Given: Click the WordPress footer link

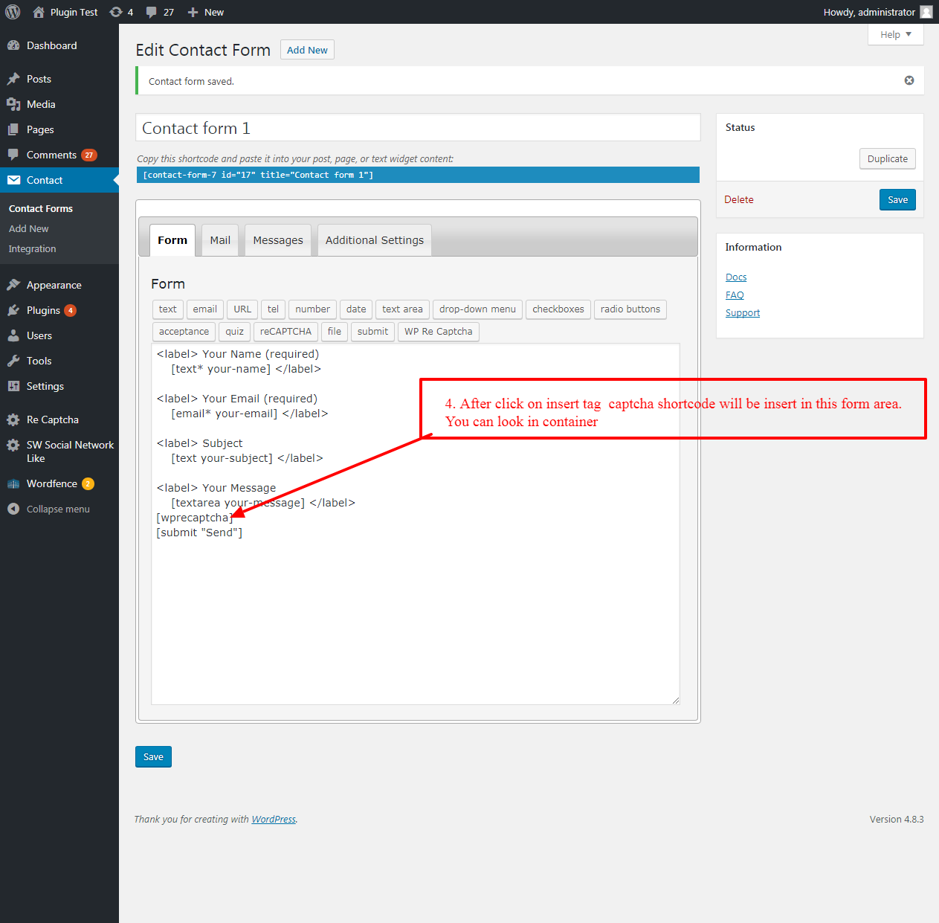Looking at the screenshot, I should (274, 819).
